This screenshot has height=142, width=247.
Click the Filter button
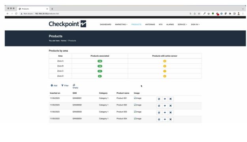click(65, 85)
